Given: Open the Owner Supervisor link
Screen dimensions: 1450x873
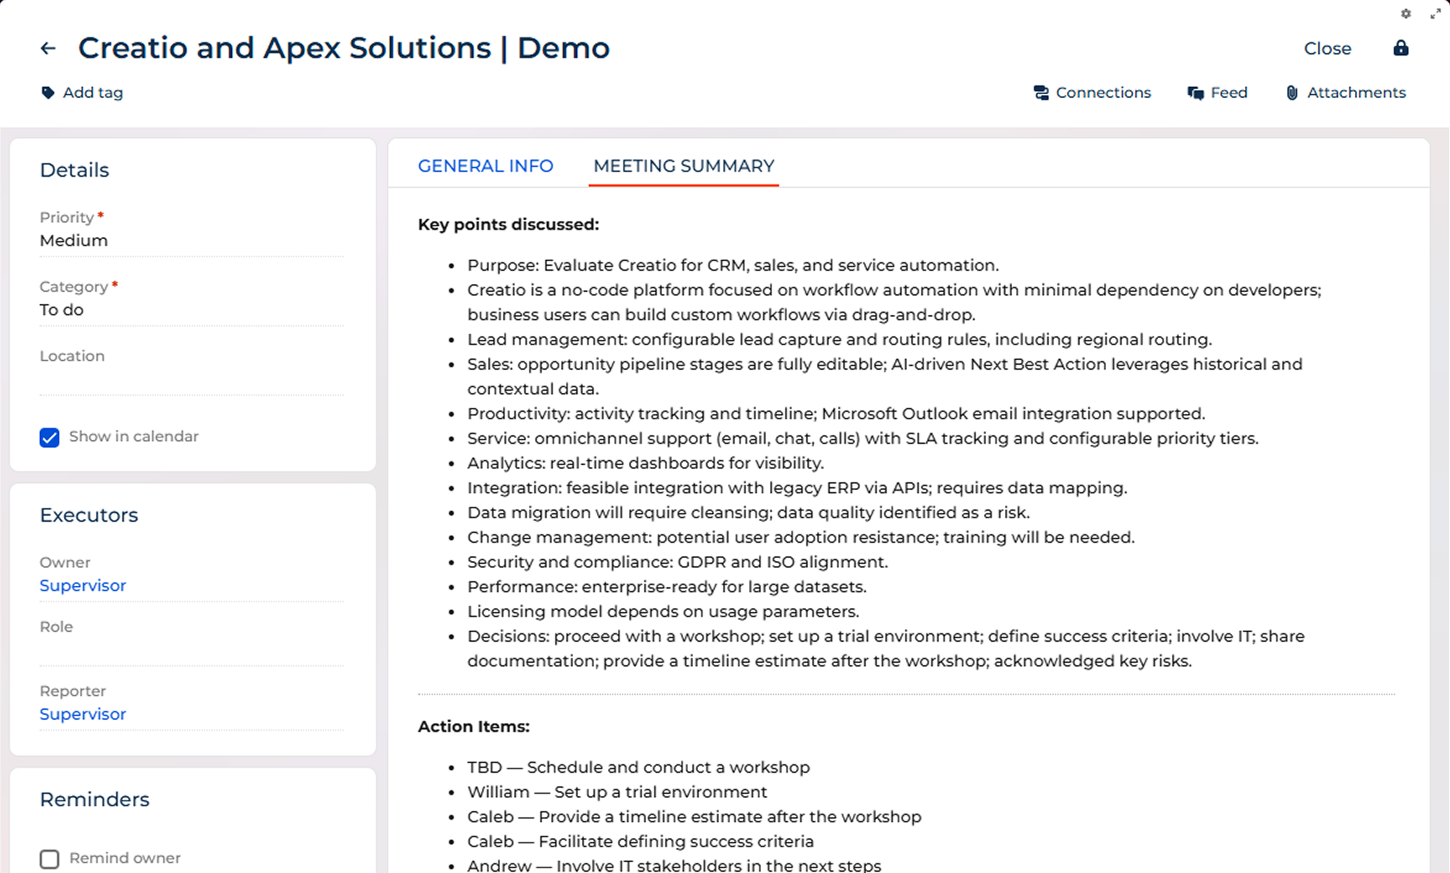Looking at the screenshot, I should [x=83, y=586].
